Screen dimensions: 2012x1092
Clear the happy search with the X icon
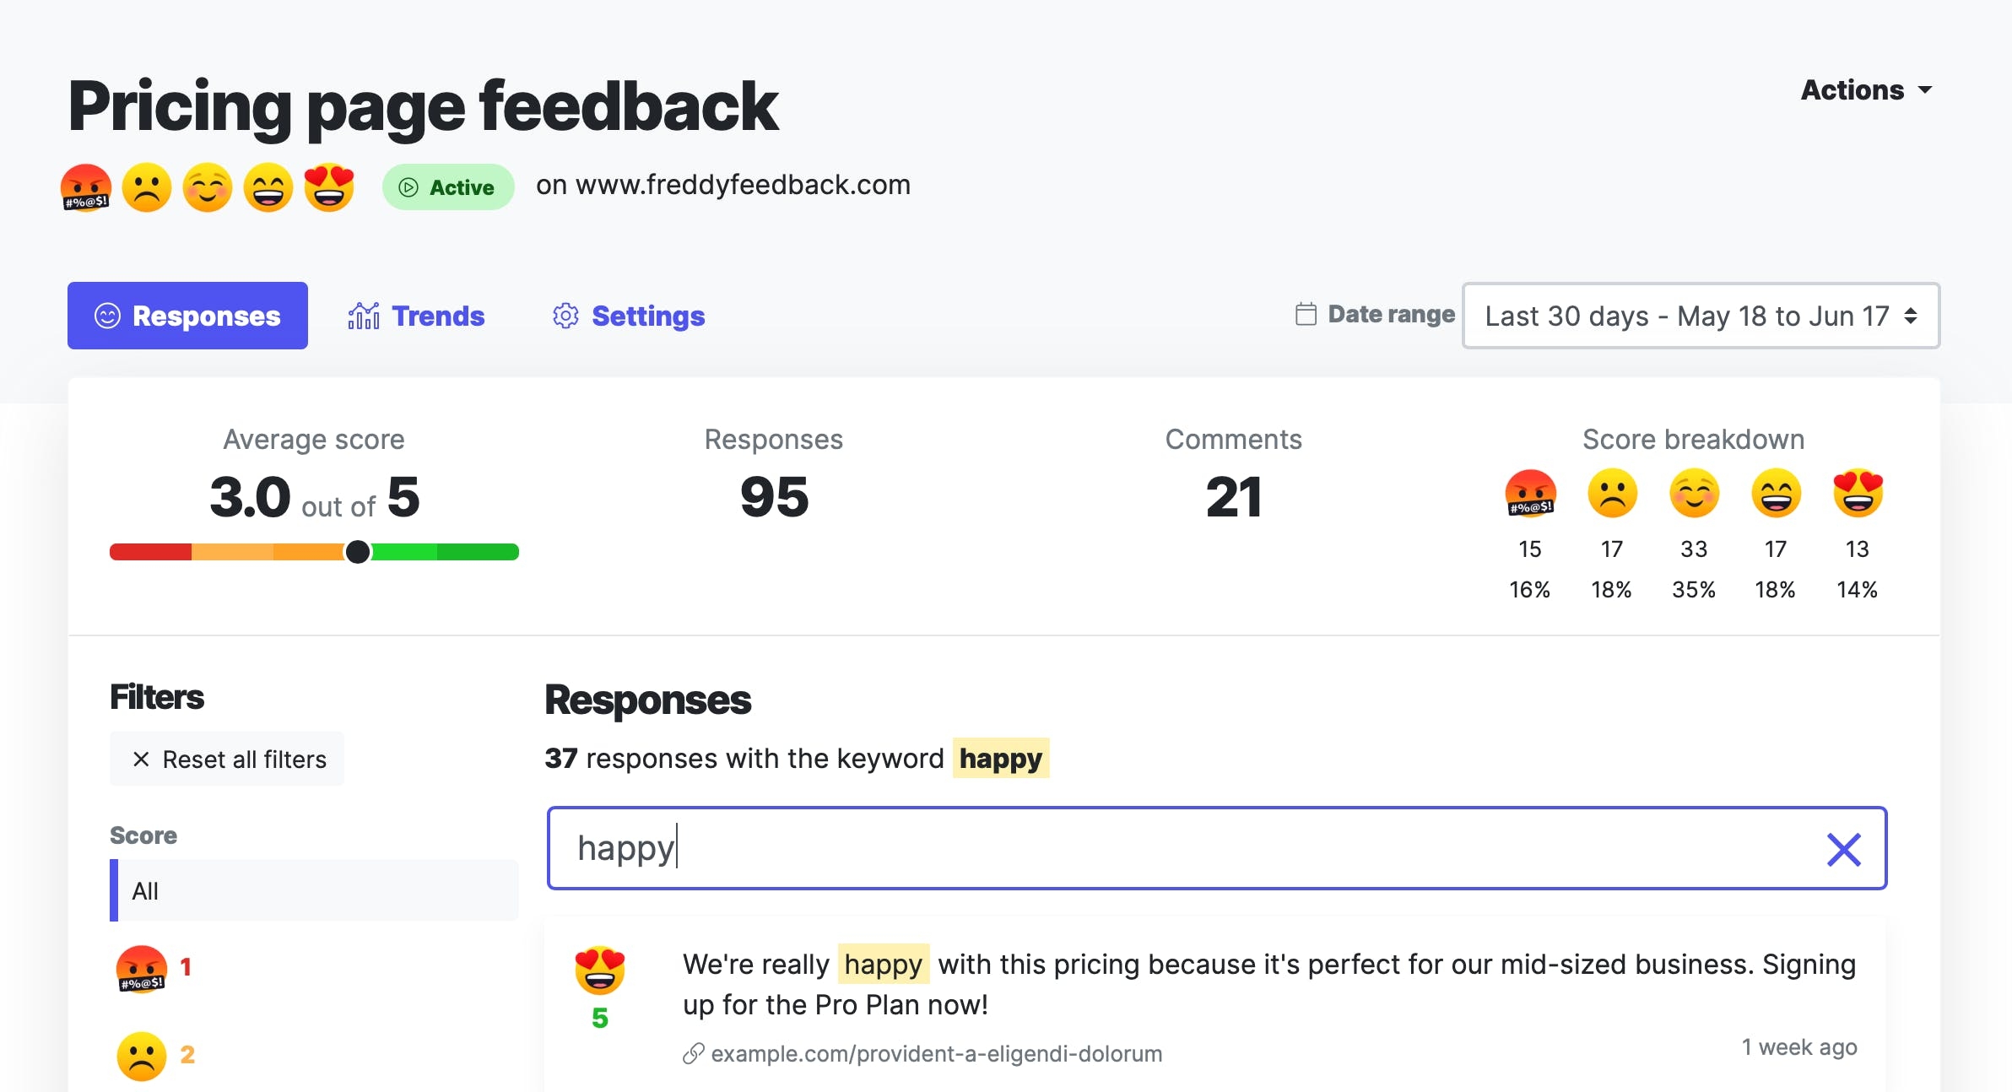[x=1844, y=849]
